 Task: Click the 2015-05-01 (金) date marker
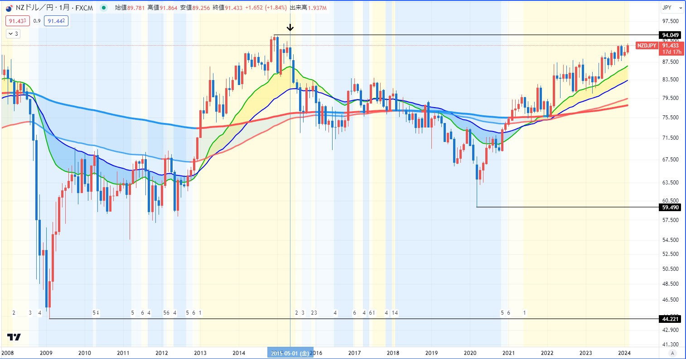(290, 353)
